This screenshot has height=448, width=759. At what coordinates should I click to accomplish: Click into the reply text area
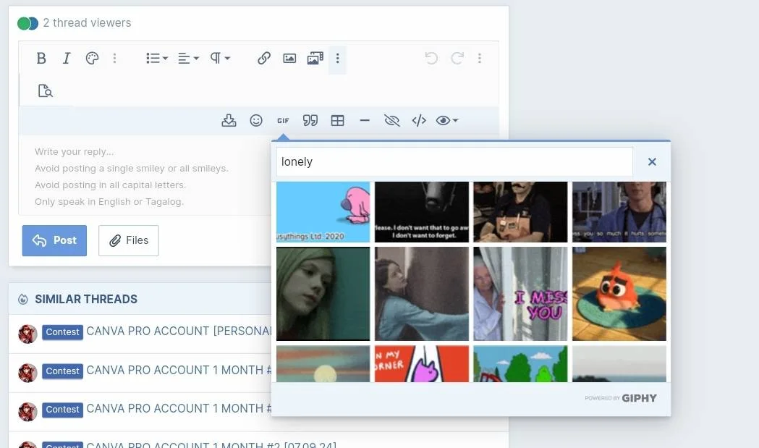pos(145,177)
